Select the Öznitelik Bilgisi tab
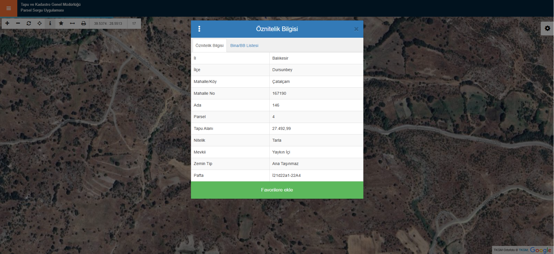This screenshot has height=254, width=554. click(209, 46)
